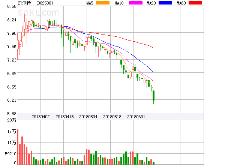Select the stock name 司尔特
Screen dimensions: 225x165
pyautogui.click(x=24, y=3)
